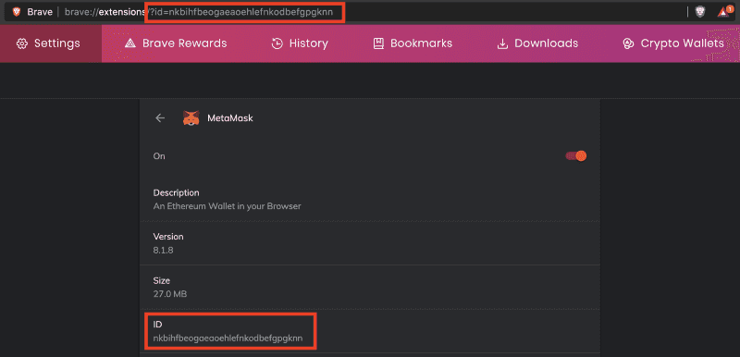
Task: Click the History clock icon
Action: [277, 43]
